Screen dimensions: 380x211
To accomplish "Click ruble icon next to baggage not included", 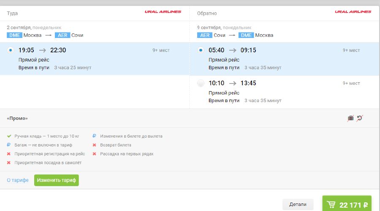I will tap(9, 145).
